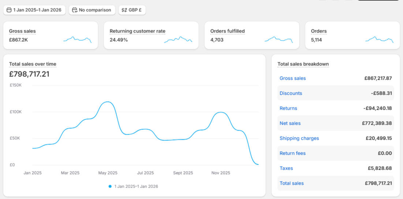403x199 pixels.
Task: Expand the No comparison selector
Action: click(x=95, y=10)
